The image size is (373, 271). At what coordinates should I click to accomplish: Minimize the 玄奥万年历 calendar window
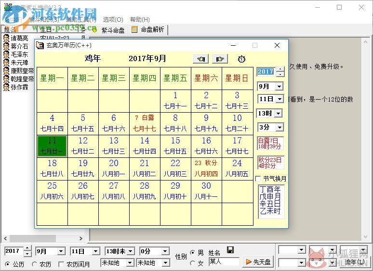tap(233, 45)
